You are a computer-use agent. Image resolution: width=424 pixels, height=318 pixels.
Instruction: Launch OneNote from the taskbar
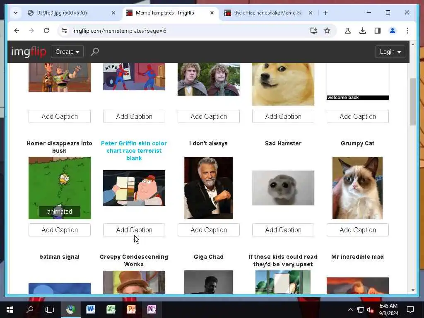152,309
